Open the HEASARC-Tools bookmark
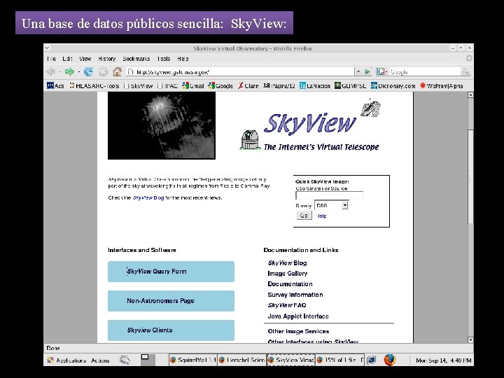Screen dimensions: 504x378 (x=94, y=86)
